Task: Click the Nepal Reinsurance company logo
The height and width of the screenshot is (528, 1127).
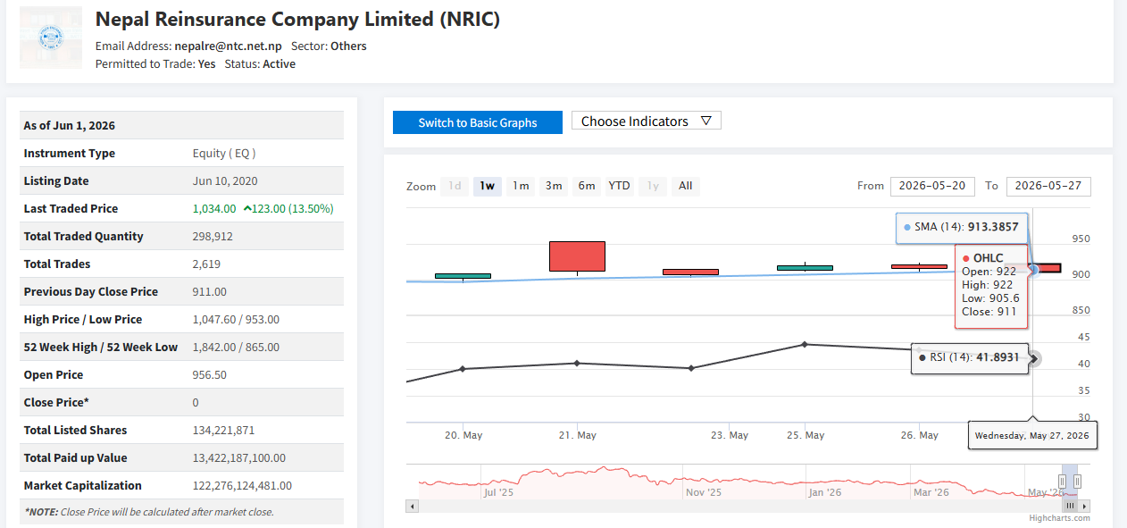Action: click(51, 37)
